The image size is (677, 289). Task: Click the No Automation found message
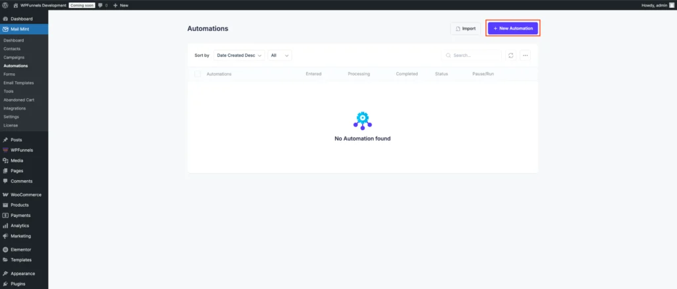(x=363, y=139)
